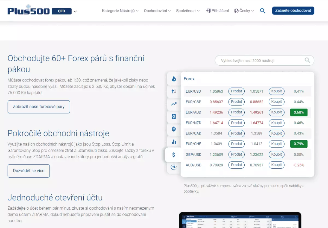Open the flame icon popular instruments tab
Viewport: 328px width, 228px height.
tap(174, 79)
